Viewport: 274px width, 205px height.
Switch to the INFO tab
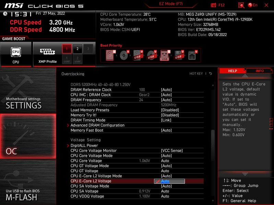[x=260, y=71]
